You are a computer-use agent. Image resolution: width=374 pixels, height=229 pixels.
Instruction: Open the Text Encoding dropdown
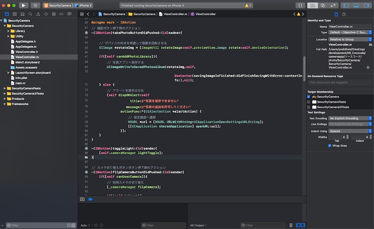pos(350,118)
